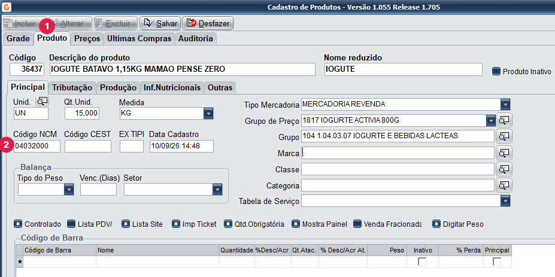Expand the Setor dropdown
This screenshot has width=555, height=277.
click(x=217, y=190)
